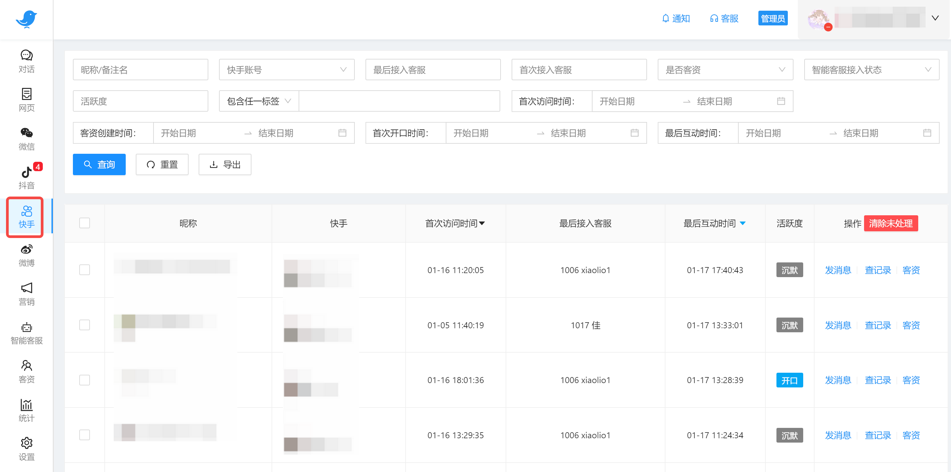The height and width of the screenshot is (472, 951).
Task: Click the 查询 search button
Action: tap(99, 164)
